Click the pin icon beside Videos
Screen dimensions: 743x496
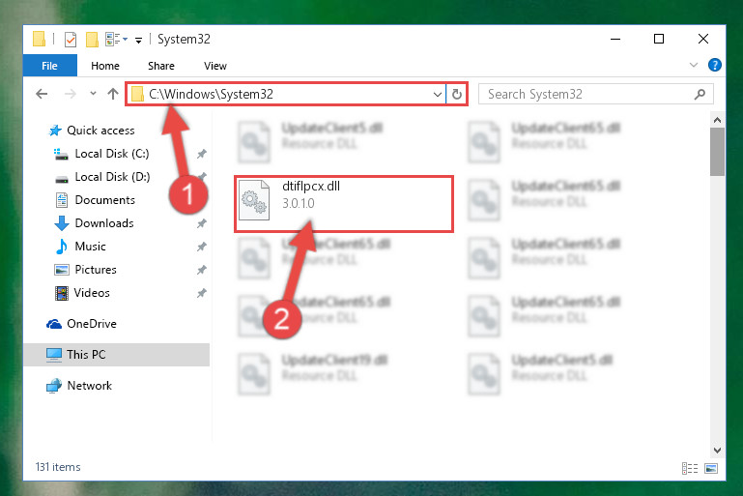pyautogui.click(x=202, y=293)
